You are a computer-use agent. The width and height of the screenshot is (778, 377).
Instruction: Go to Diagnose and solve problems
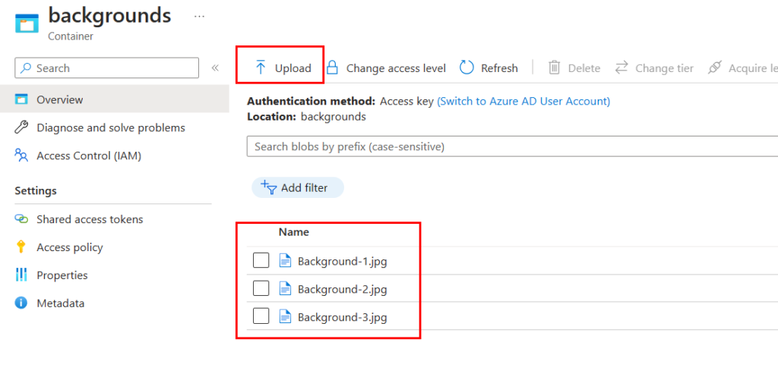[x=110, y=127]
